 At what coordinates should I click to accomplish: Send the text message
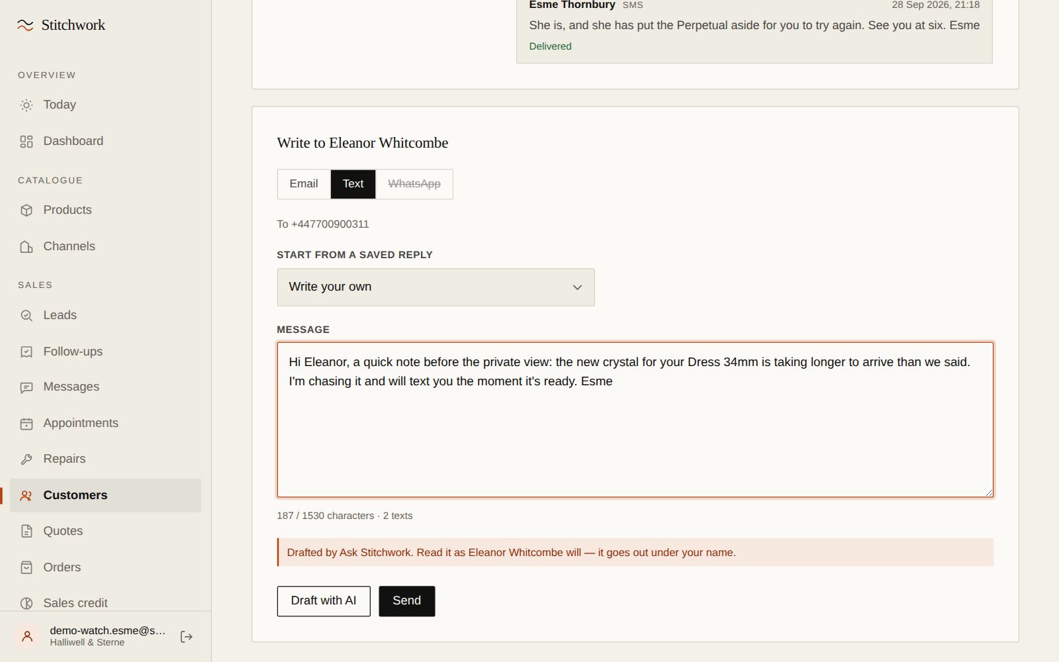[407, 601]
